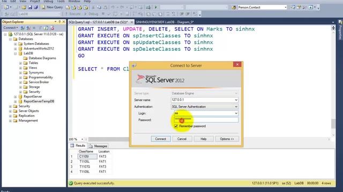Switch to the Diagram_0 tab
343x192 pixels.
165,22
